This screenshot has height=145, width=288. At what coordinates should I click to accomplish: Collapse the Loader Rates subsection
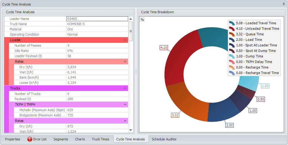(x=125, y=61)
